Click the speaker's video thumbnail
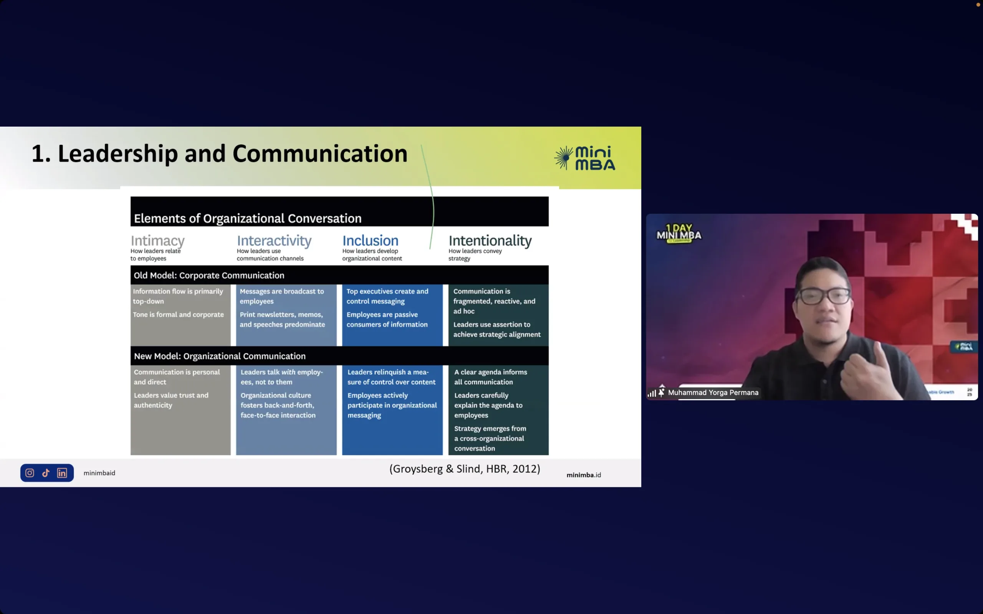 [x=813, y=307]
